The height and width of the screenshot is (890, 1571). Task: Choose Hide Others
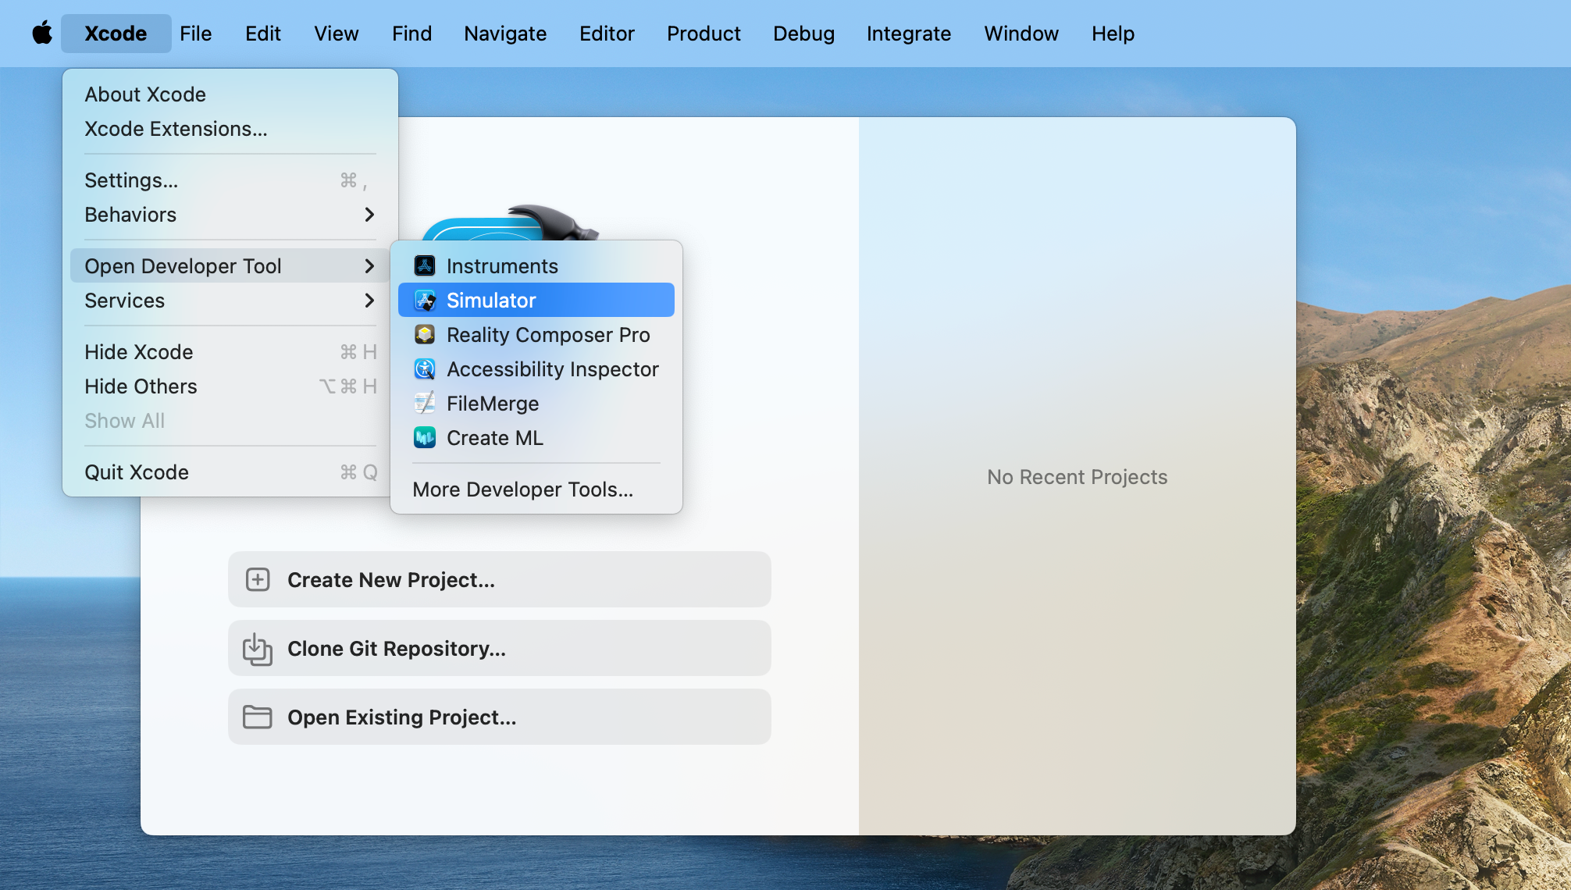coord(230,386)
